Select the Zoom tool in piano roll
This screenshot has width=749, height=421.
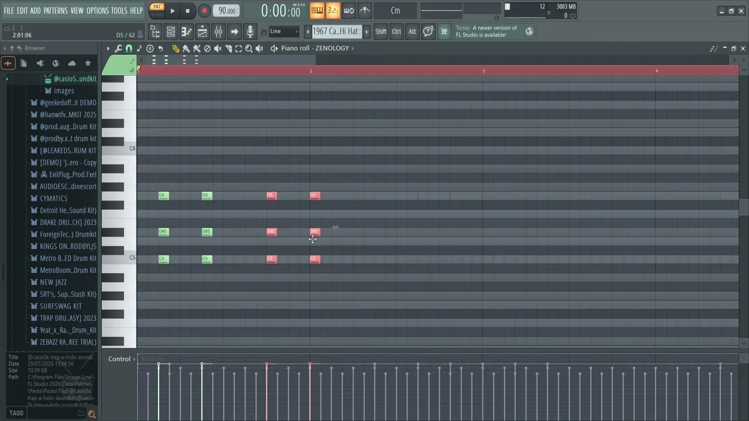tap(249, 49)
